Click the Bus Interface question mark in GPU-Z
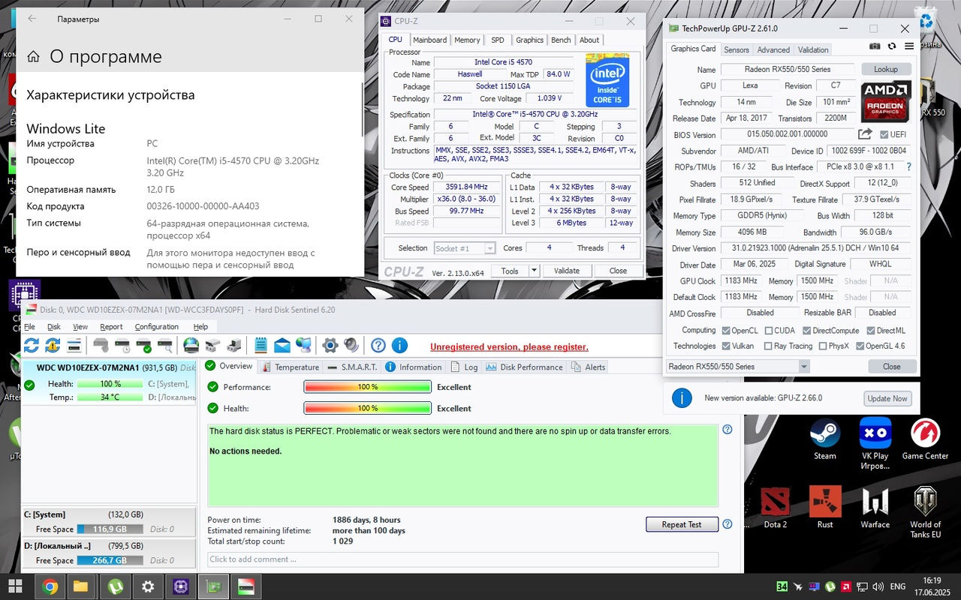Screen dimensions: 961x600 coord(908,166)
